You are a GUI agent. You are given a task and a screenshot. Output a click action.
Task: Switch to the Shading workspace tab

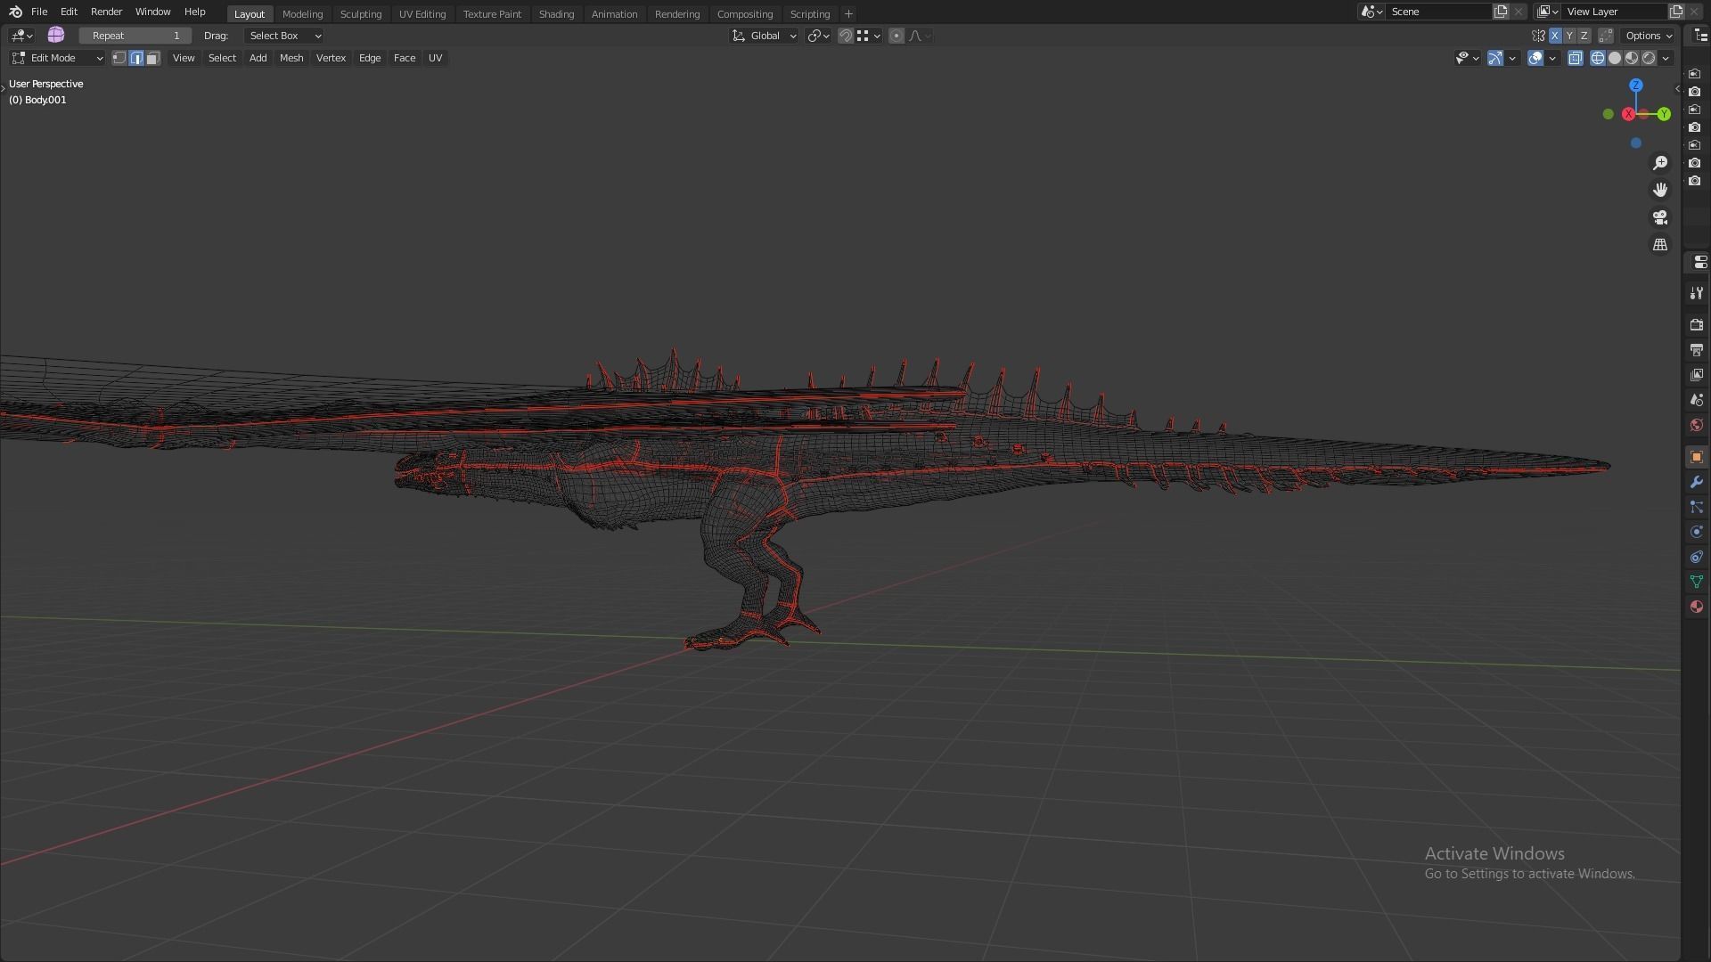556,14
